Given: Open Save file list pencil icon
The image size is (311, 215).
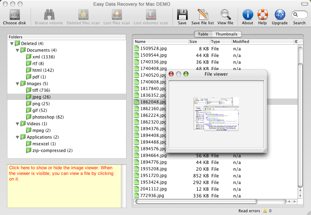Looking at the screenshot, I should (203, 15).
